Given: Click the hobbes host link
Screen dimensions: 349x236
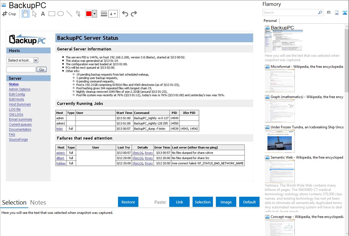Looking at the screenshot, I should [x=61, y=164].
